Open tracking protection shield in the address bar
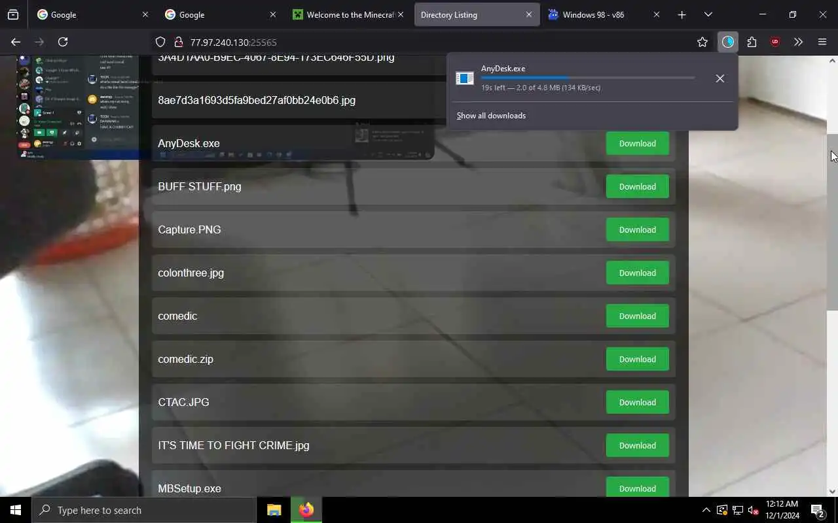The width and height of the screenshot is (838, 523). [160, 42]
